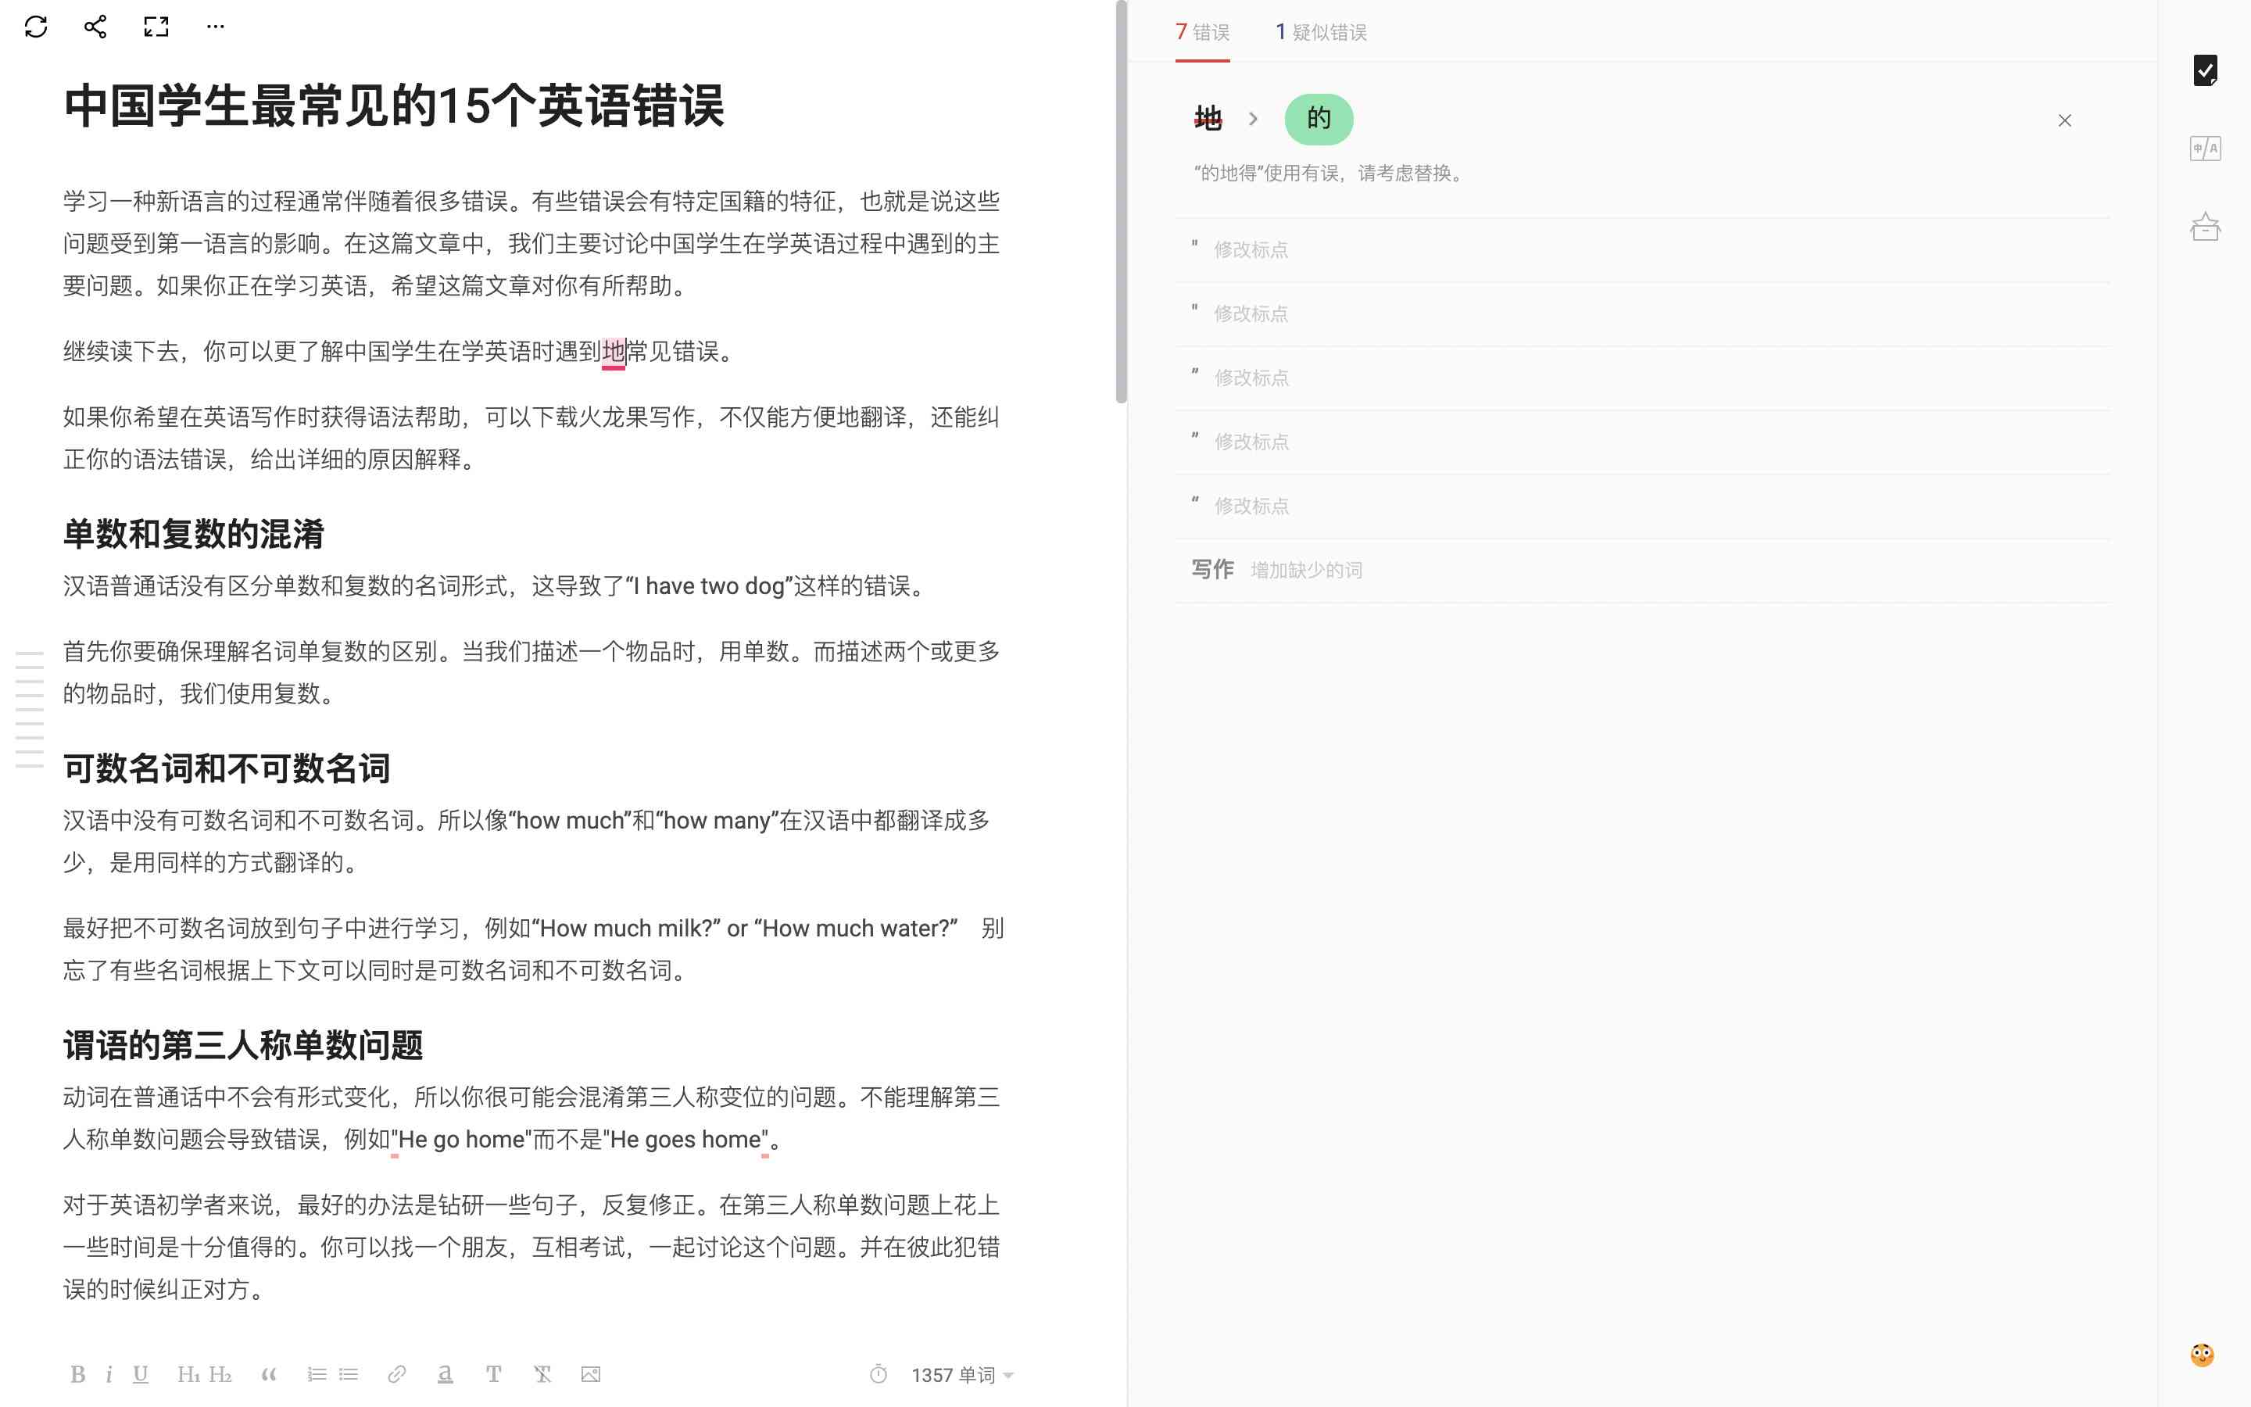Create a numbered list
Image resolution: width=2251 pixels, height=1407 pixels.
(317, 1374)
